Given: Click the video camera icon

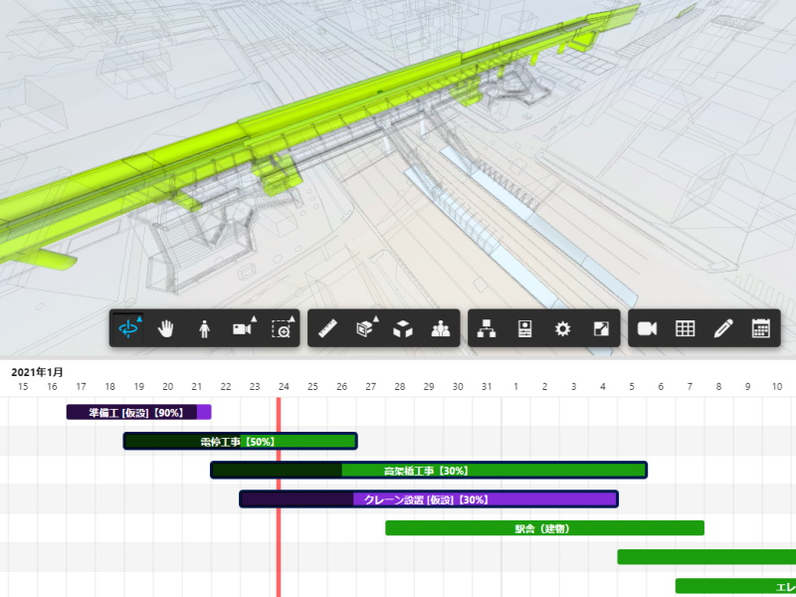Looking at the screenshot, I should point(648,328).
